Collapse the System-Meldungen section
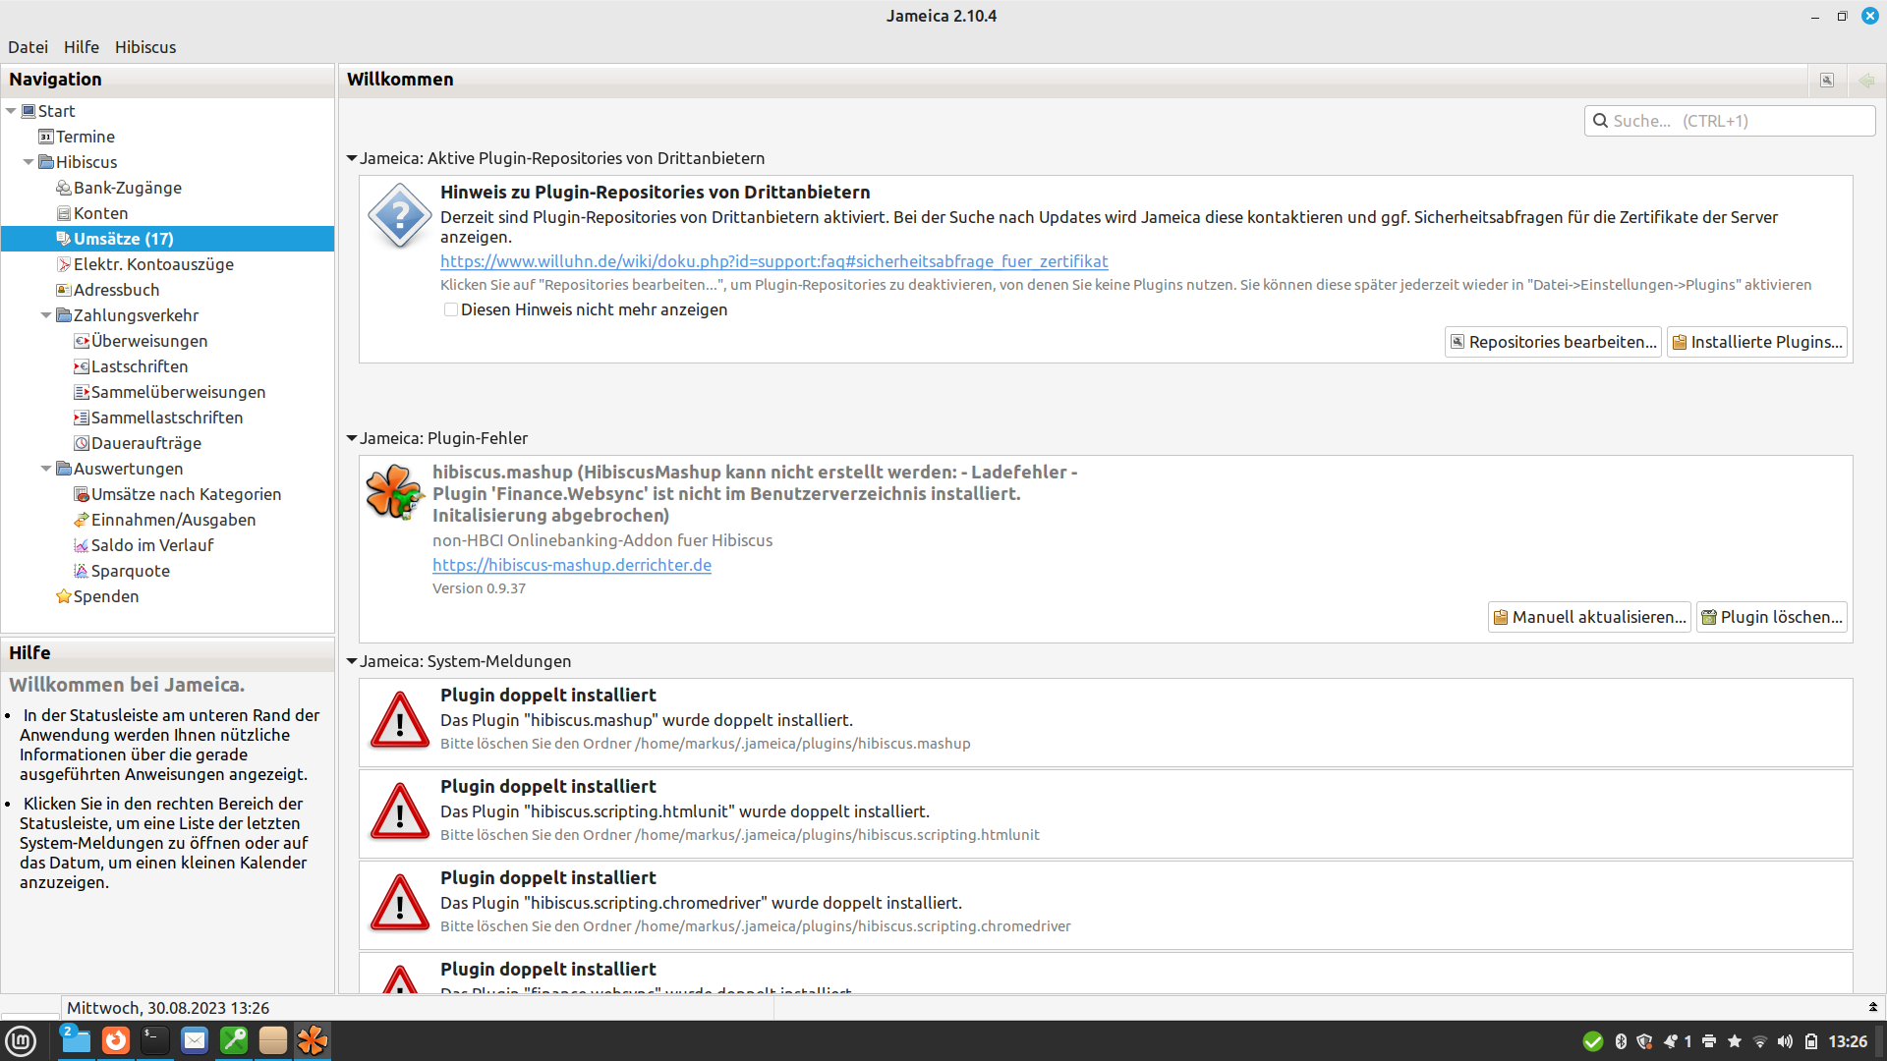Image resolution: width=1887 pixels, height=1061 pixels. tap(352, 661)
